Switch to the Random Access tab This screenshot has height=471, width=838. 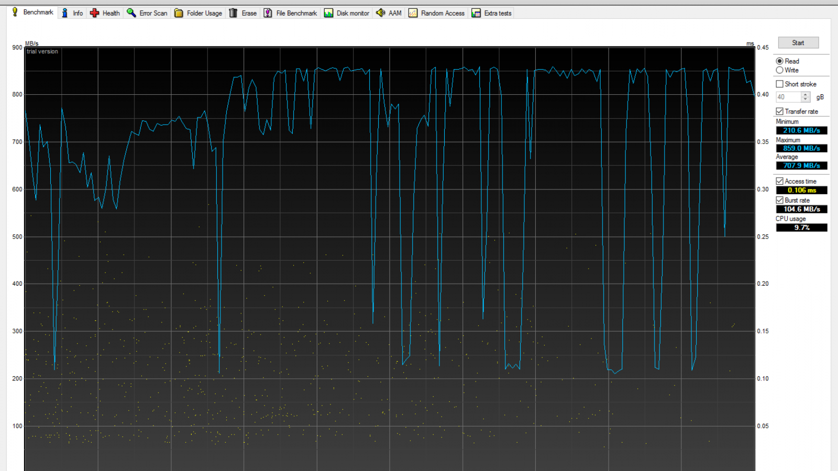(437, 13)
